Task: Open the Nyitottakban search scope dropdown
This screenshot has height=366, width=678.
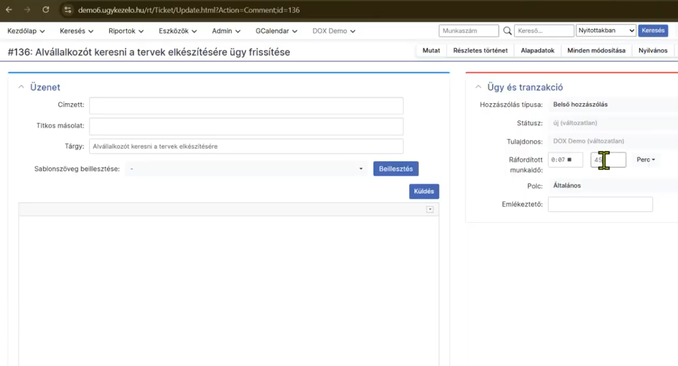Action: click(x=606, y=31)
